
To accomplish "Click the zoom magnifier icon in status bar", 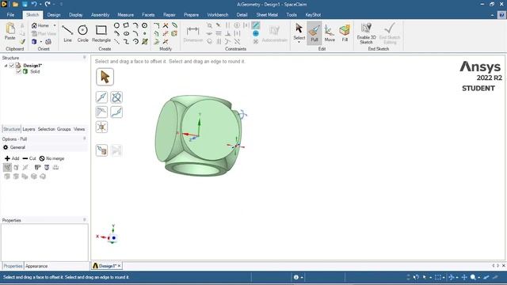I will 473,277.
